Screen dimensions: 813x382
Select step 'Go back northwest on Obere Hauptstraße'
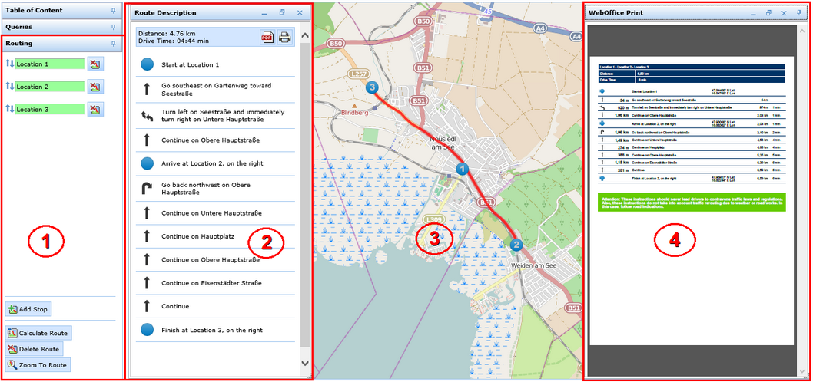point(216,189)
